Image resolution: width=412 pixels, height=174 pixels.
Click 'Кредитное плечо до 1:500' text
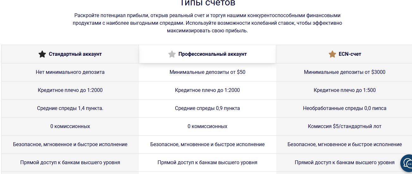pyautogui.click(x=345, y=90)
